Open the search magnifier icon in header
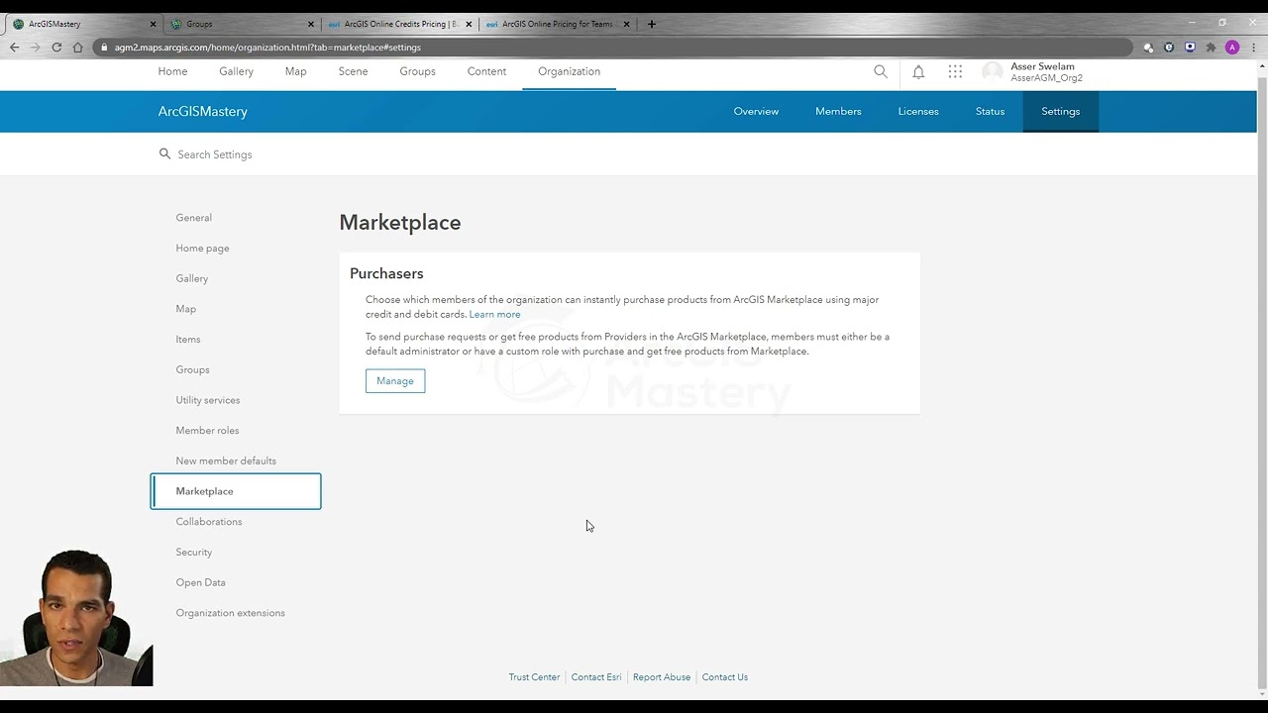1268x713 pixels. tap(881, 71)
